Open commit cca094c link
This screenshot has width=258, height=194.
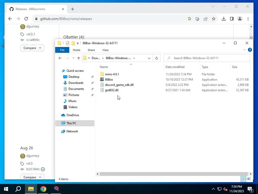click(x=33, y=40)
